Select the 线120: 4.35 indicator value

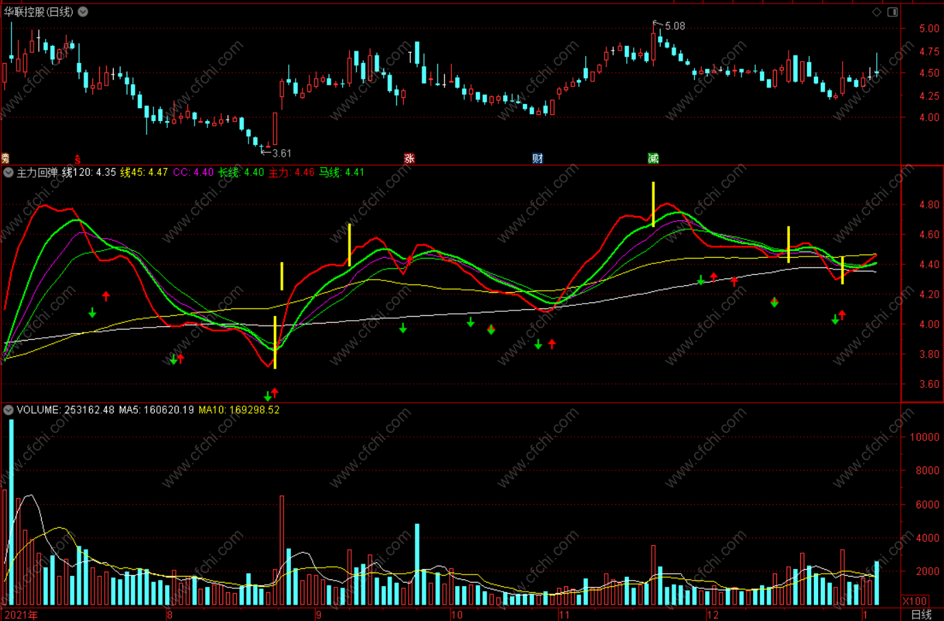(89, 172)
